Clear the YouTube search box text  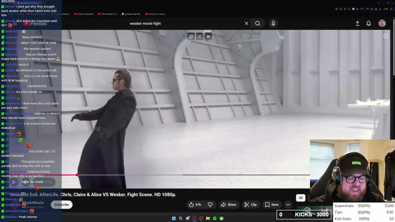(246, 23)
